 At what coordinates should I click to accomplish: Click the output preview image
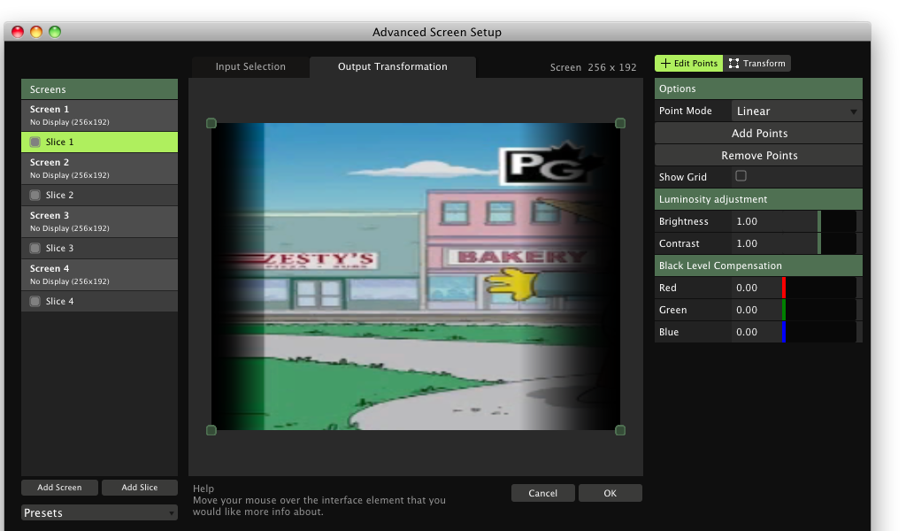pos(416,277)
